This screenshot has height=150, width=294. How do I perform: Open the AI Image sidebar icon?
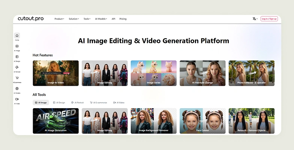click(x=17, y=46)
